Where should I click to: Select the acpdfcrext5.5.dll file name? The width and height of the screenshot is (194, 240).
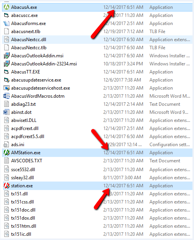coord(28,137)
